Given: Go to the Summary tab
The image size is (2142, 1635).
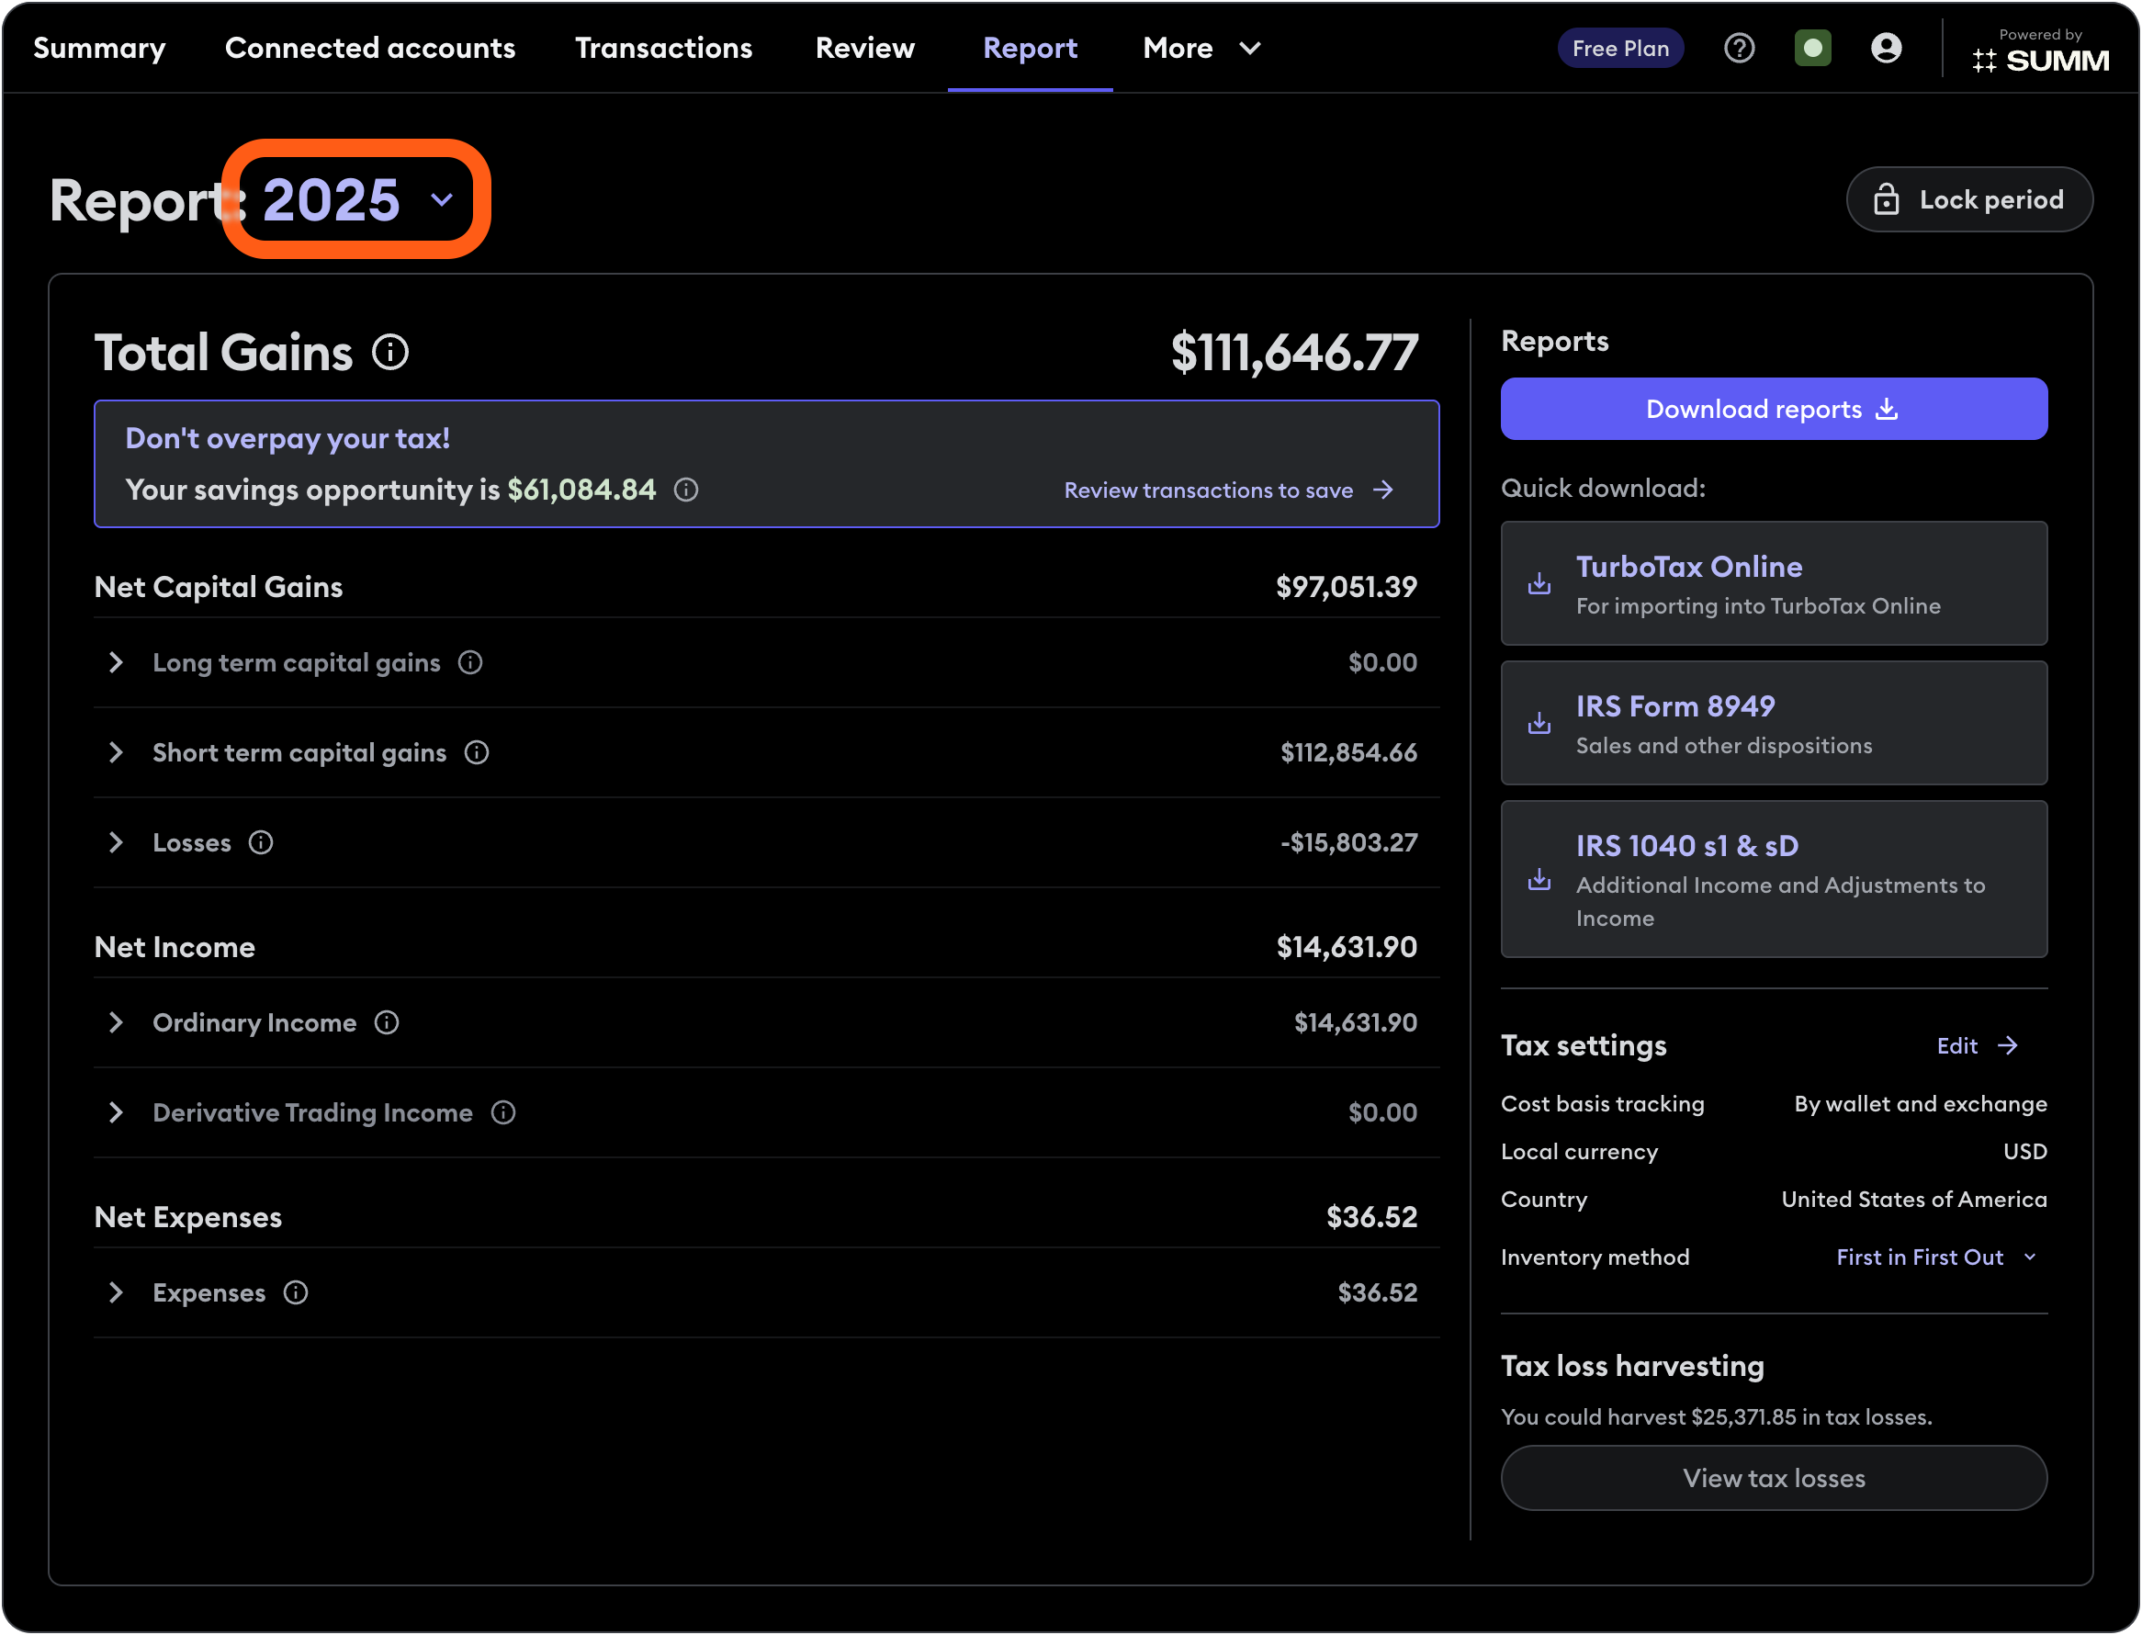Looking at the screenshot, I should coord(99,48).
